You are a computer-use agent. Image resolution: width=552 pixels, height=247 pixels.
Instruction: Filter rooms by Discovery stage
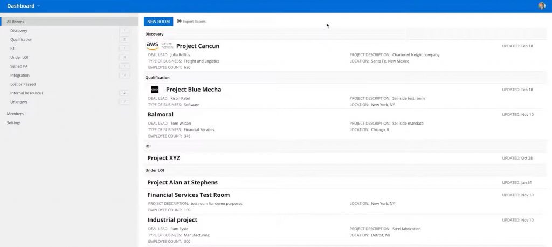click(x=19, y=31)
